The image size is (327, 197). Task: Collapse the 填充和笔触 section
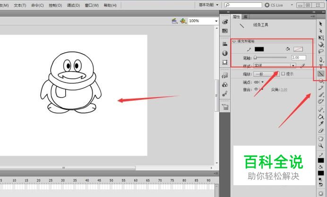pyautogui.click(x=234, y=41)
